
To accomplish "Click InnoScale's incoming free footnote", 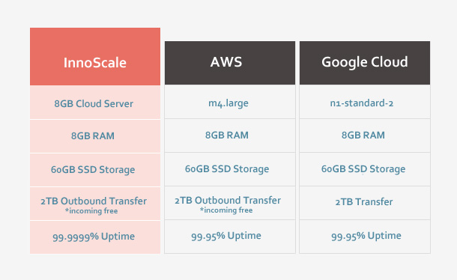I will coord(91,211).
